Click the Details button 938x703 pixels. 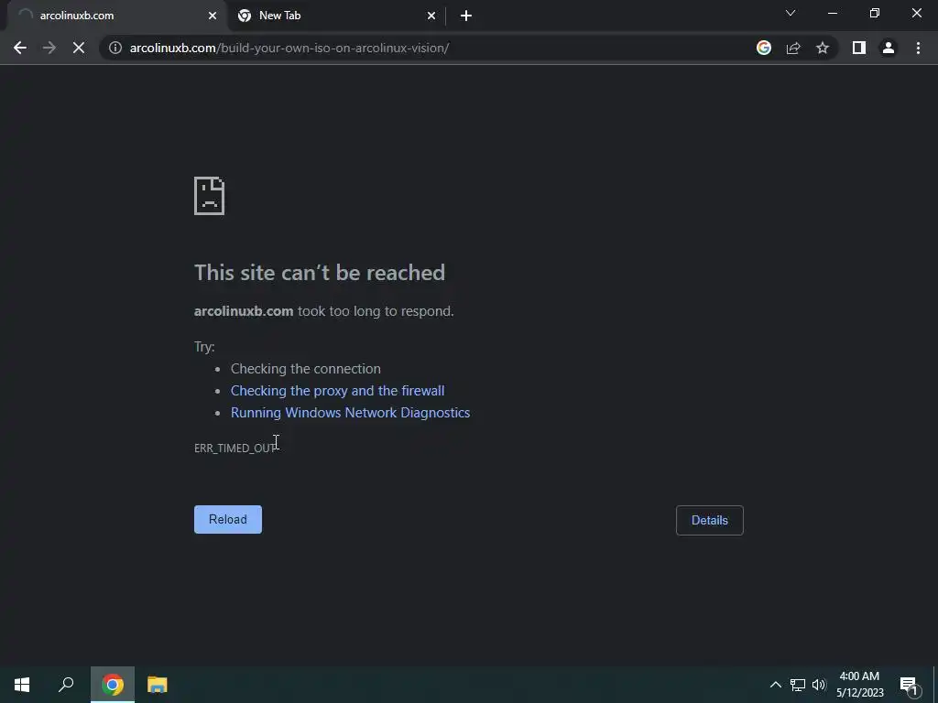(x=710, y=520)
